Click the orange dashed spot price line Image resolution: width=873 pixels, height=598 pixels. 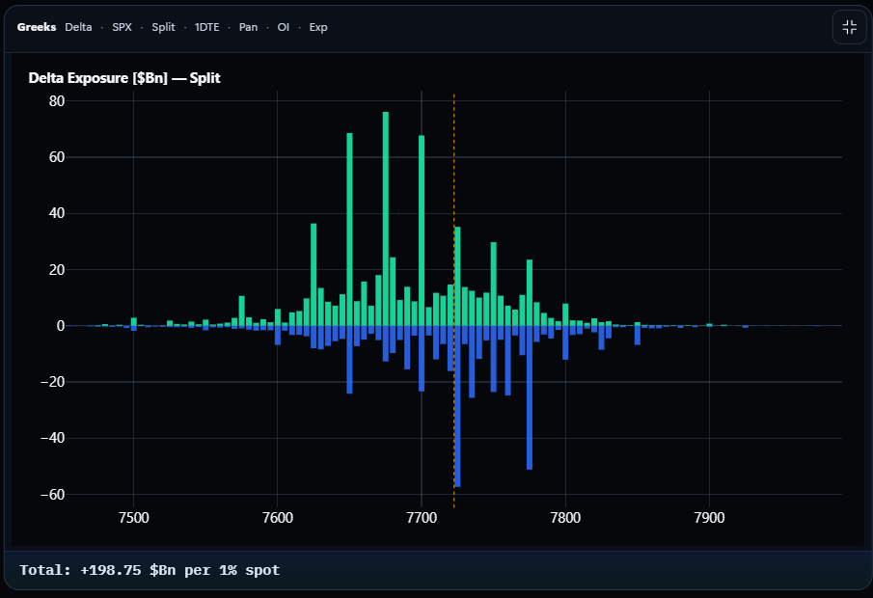point(453,301)
